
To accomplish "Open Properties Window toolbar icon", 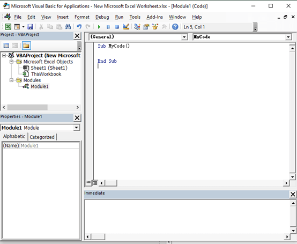I will point(146,27).
